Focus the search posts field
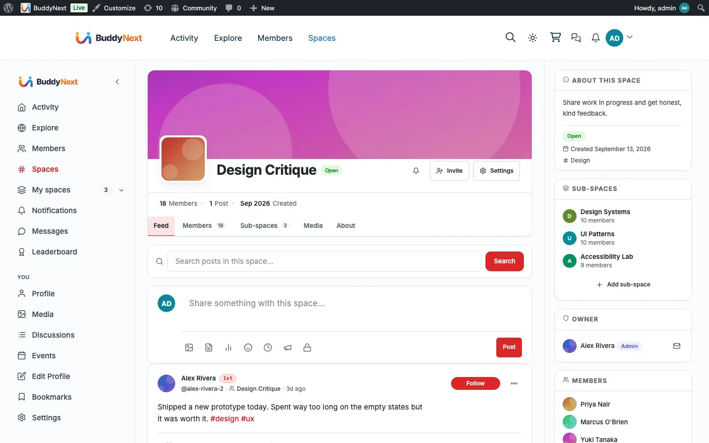The height and width of the screenshot is (443, 709). coord(324,261)
